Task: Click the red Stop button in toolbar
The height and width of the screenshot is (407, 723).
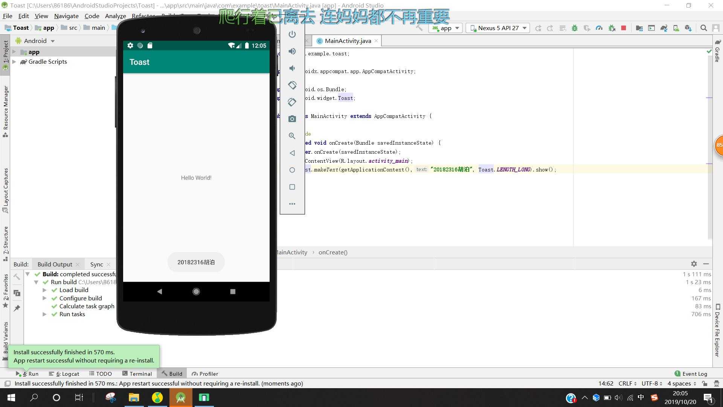Action: [624, 28]
